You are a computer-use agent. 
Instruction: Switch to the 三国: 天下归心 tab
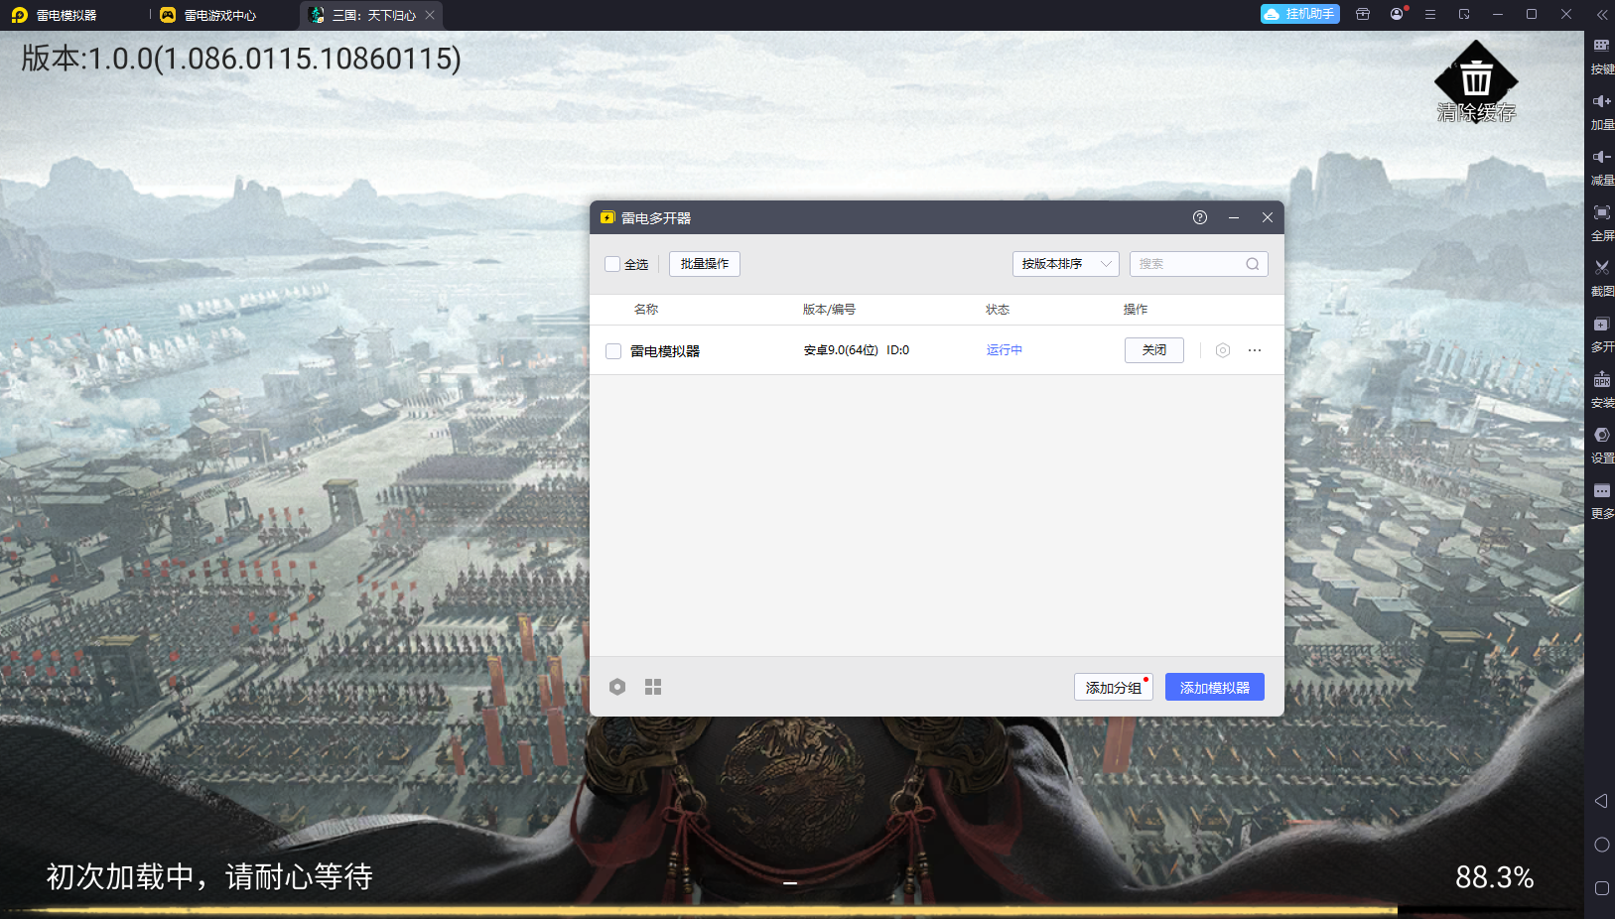(372, 15)
